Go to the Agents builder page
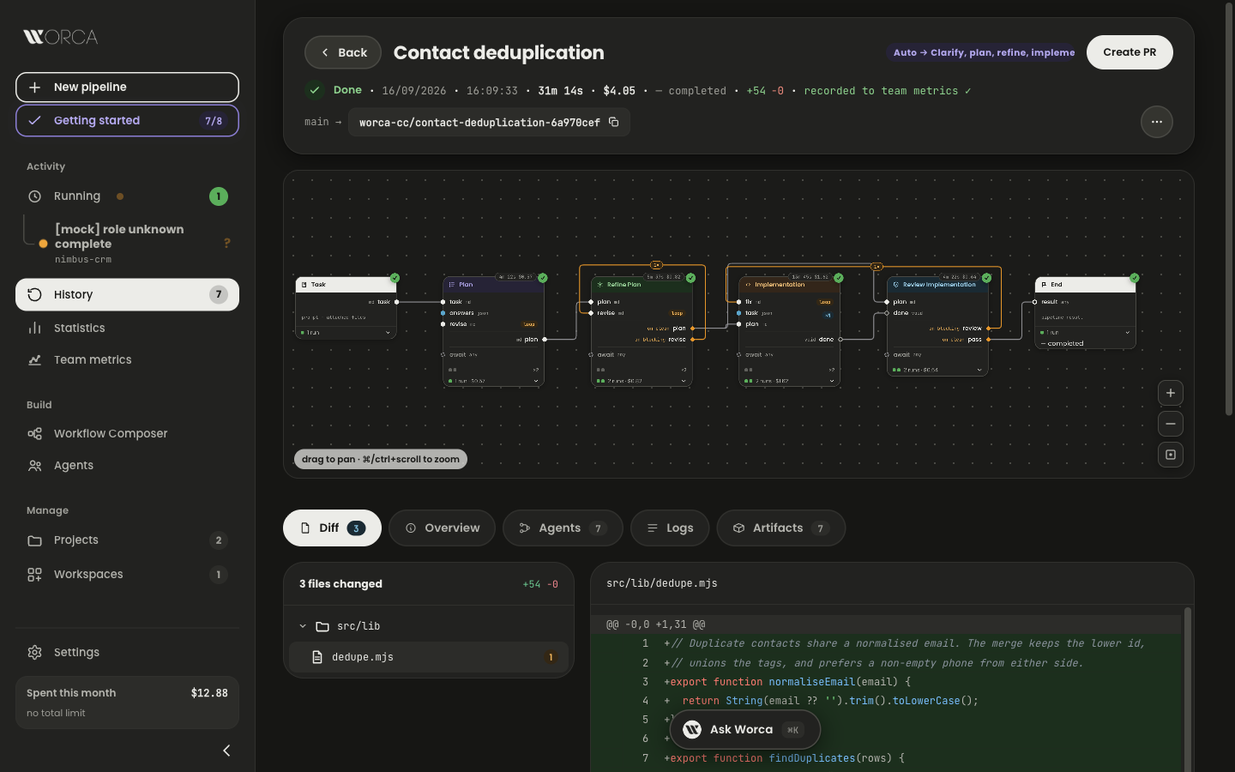Screen dimensions: 1235x772 pyautogui.click(x=127, y=465)
